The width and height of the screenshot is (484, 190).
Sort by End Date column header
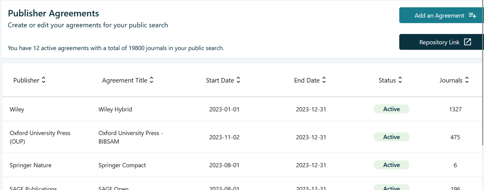(x=310, y=80)
